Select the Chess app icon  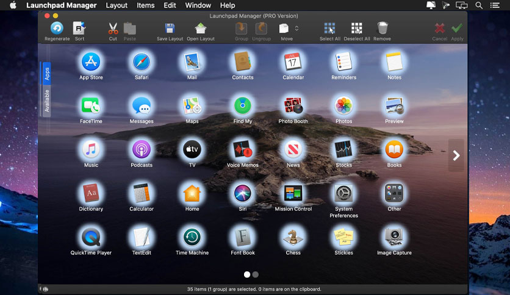coord(293,237)
